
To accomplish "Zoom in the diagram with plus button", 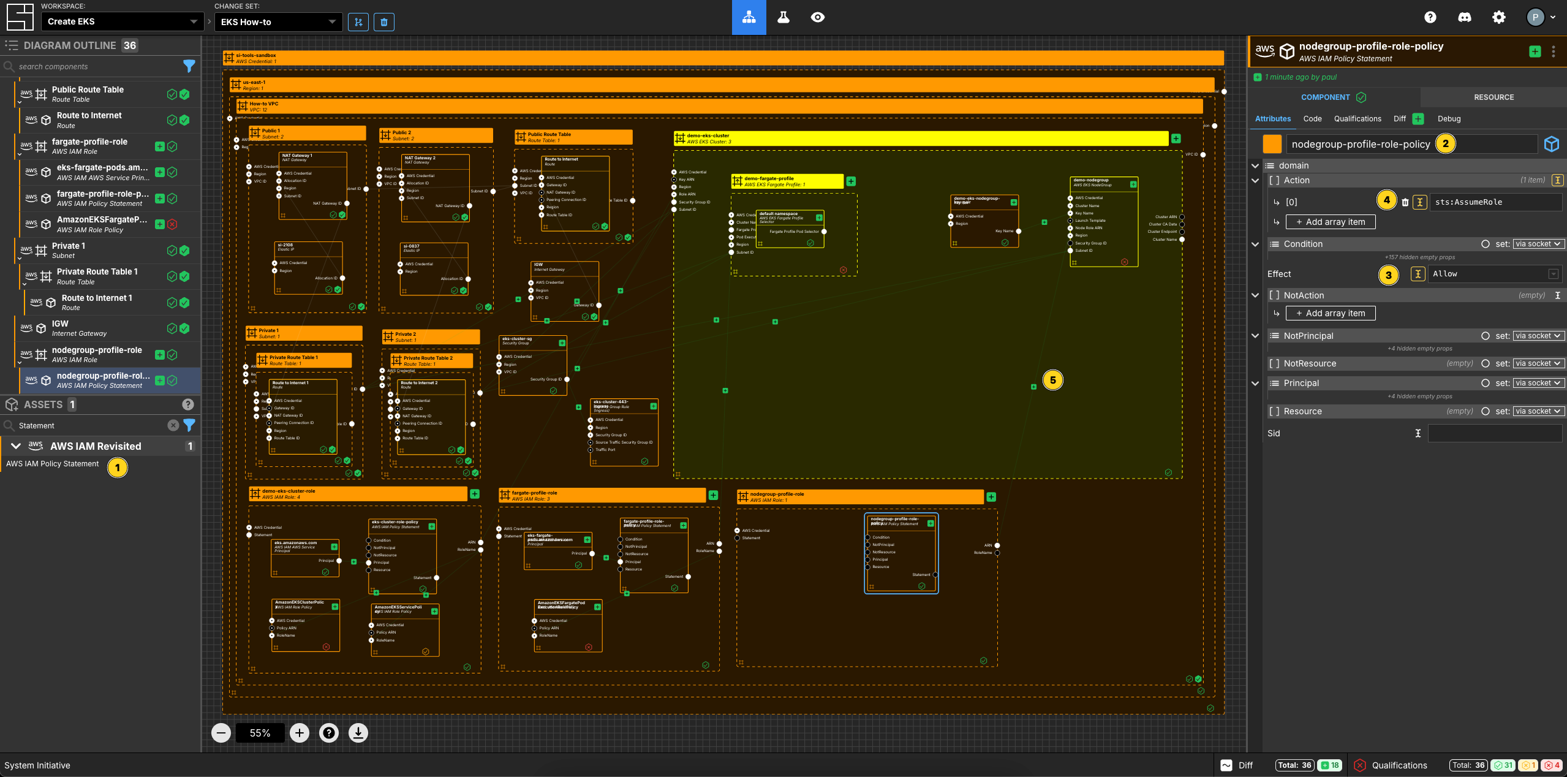I will pos(300,733).
